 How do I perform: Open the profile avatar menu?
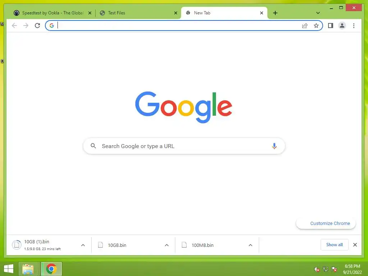342,26
